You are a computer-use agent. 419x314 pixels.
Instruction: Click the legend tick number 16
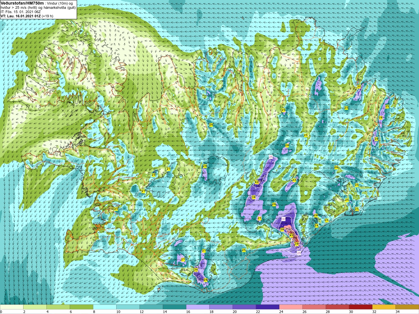click(x=188, y=312)
